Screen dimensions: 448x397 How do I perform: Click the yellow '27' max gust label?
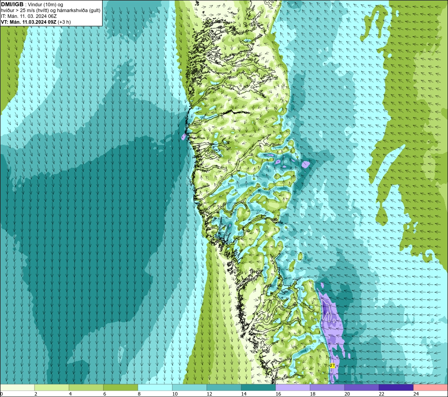(x=332, y=365)
